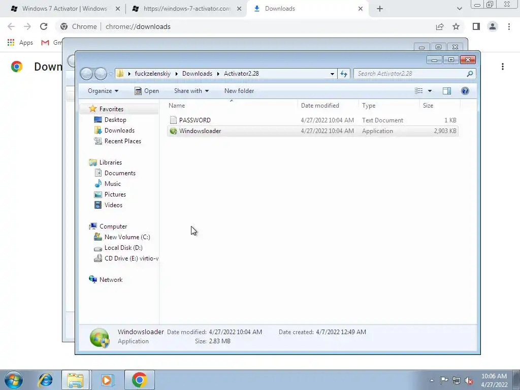Image resolution: width=520 pixels, height=390 pixels.
Task: Open the Share with dropdown
Action: [191, 91]
